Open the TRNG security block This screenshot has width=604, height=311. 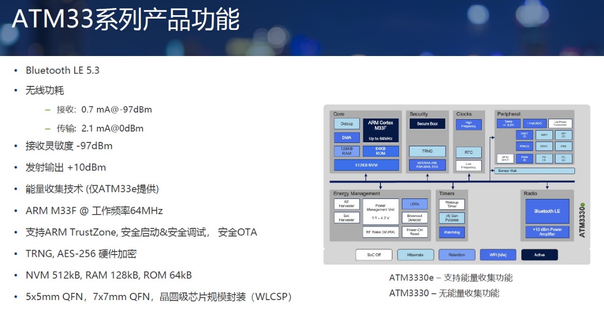coord(427,151)
